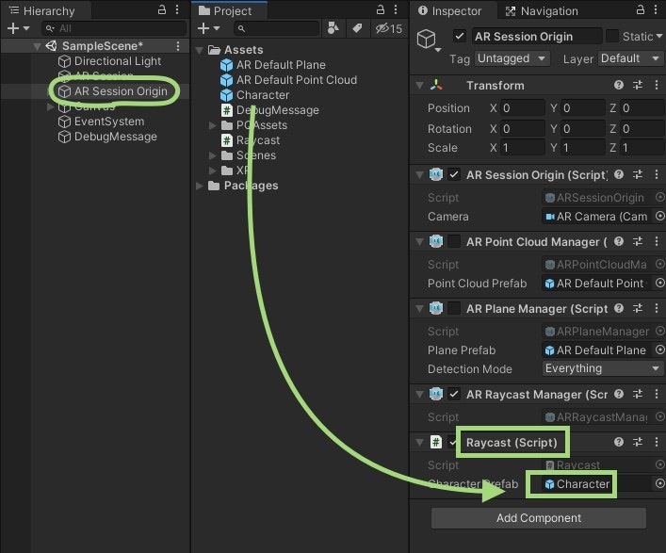Image resolution: width=666 pixels, height=553 pixels.
Task: Click the Project search field
Action: tap(277, 28)
